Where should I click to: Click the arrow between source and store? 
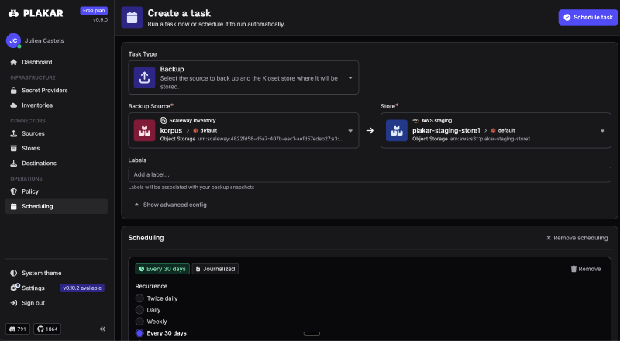tap(370, 130)
